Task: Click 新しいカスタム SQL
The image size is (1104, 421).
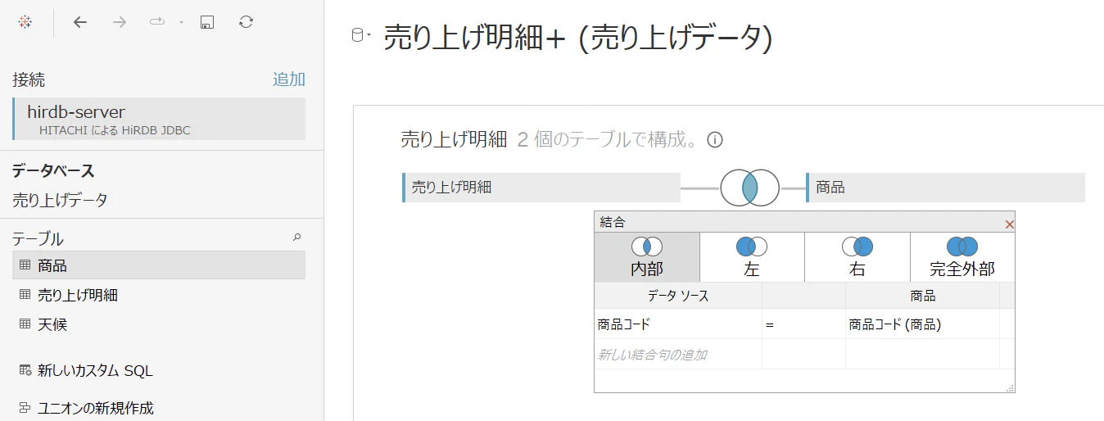Action: point(95,371)
